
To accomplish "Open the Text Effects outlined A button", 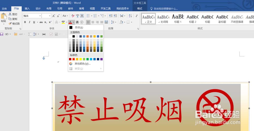I will pyautogui.click(x=56, y=22).
